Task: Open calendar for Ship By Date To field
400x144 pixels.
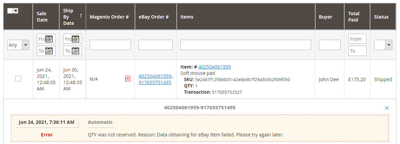Action: point(76,51)
